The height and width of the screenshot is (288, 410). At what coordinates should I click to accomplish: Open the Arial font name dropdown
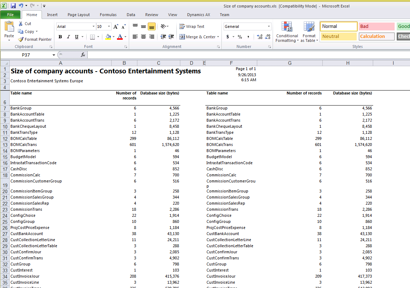93,26
